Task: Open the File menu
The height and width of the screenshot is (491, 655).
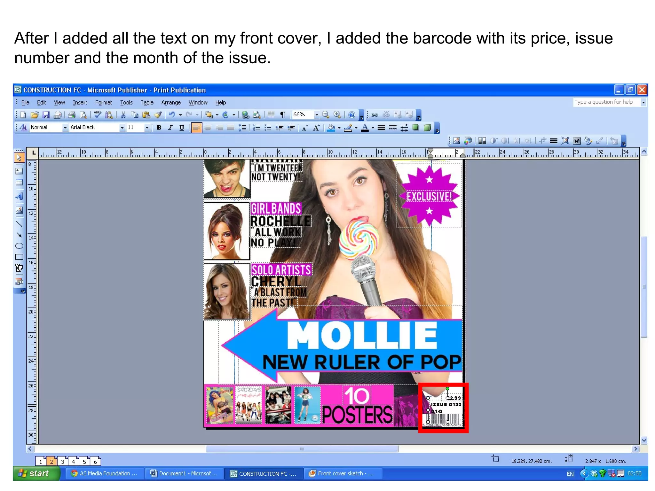Action: [x=25, y=103]
